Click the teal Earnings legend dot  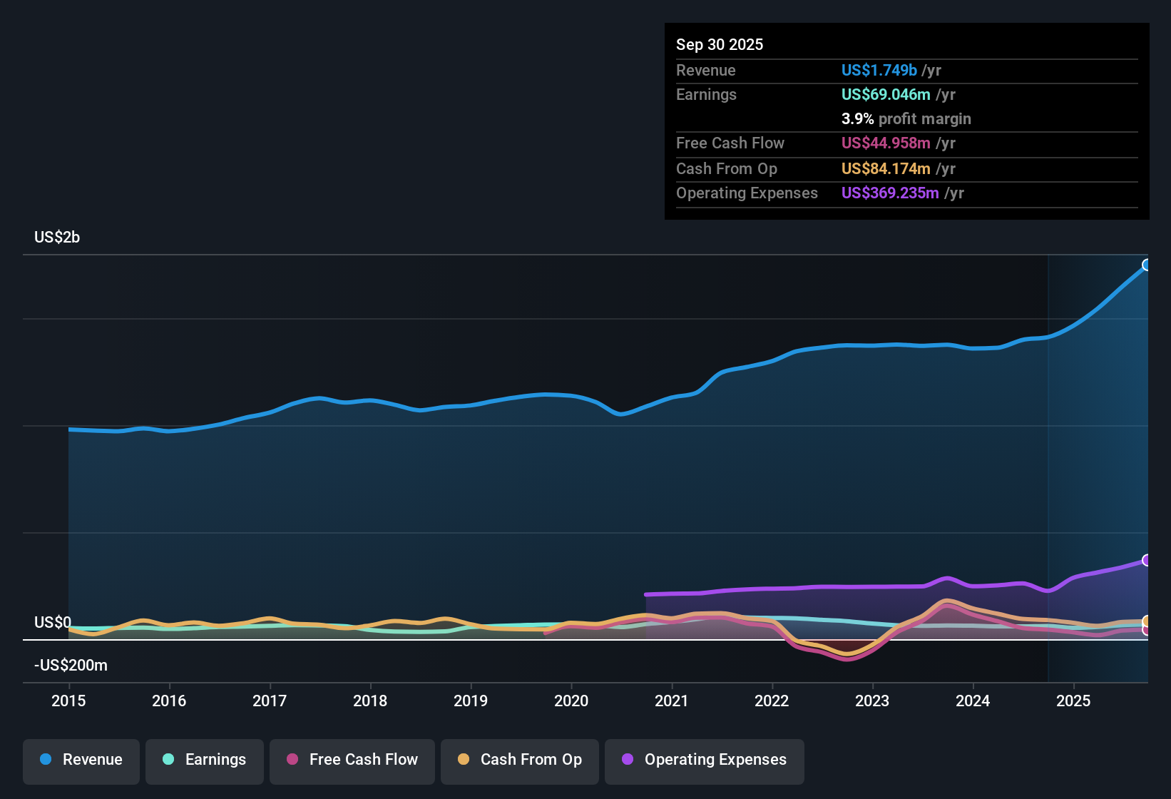[168, 760]
